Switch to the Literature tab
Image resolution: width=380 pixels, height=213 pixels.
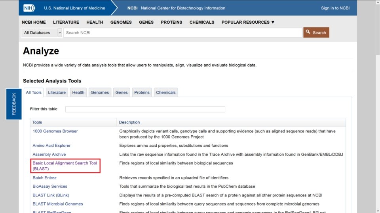click(x=57, y=92)
